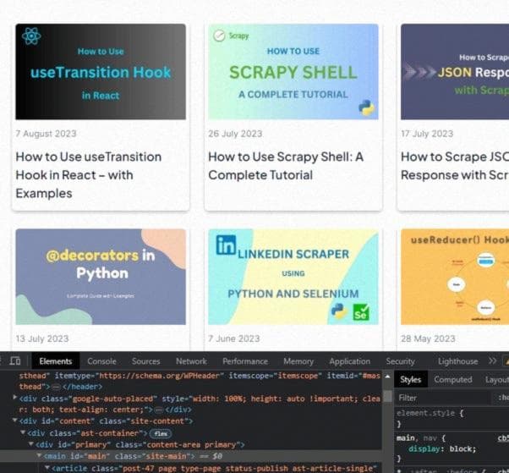This screenshot has width=509, height=473.
Task: Open the Scrapy Shell tutorial thumbnail
Action: (x=293, y=72)
